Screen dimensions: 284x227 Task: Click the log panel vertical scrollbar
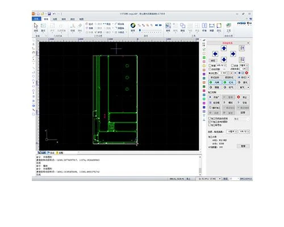[x=200, y=166]
